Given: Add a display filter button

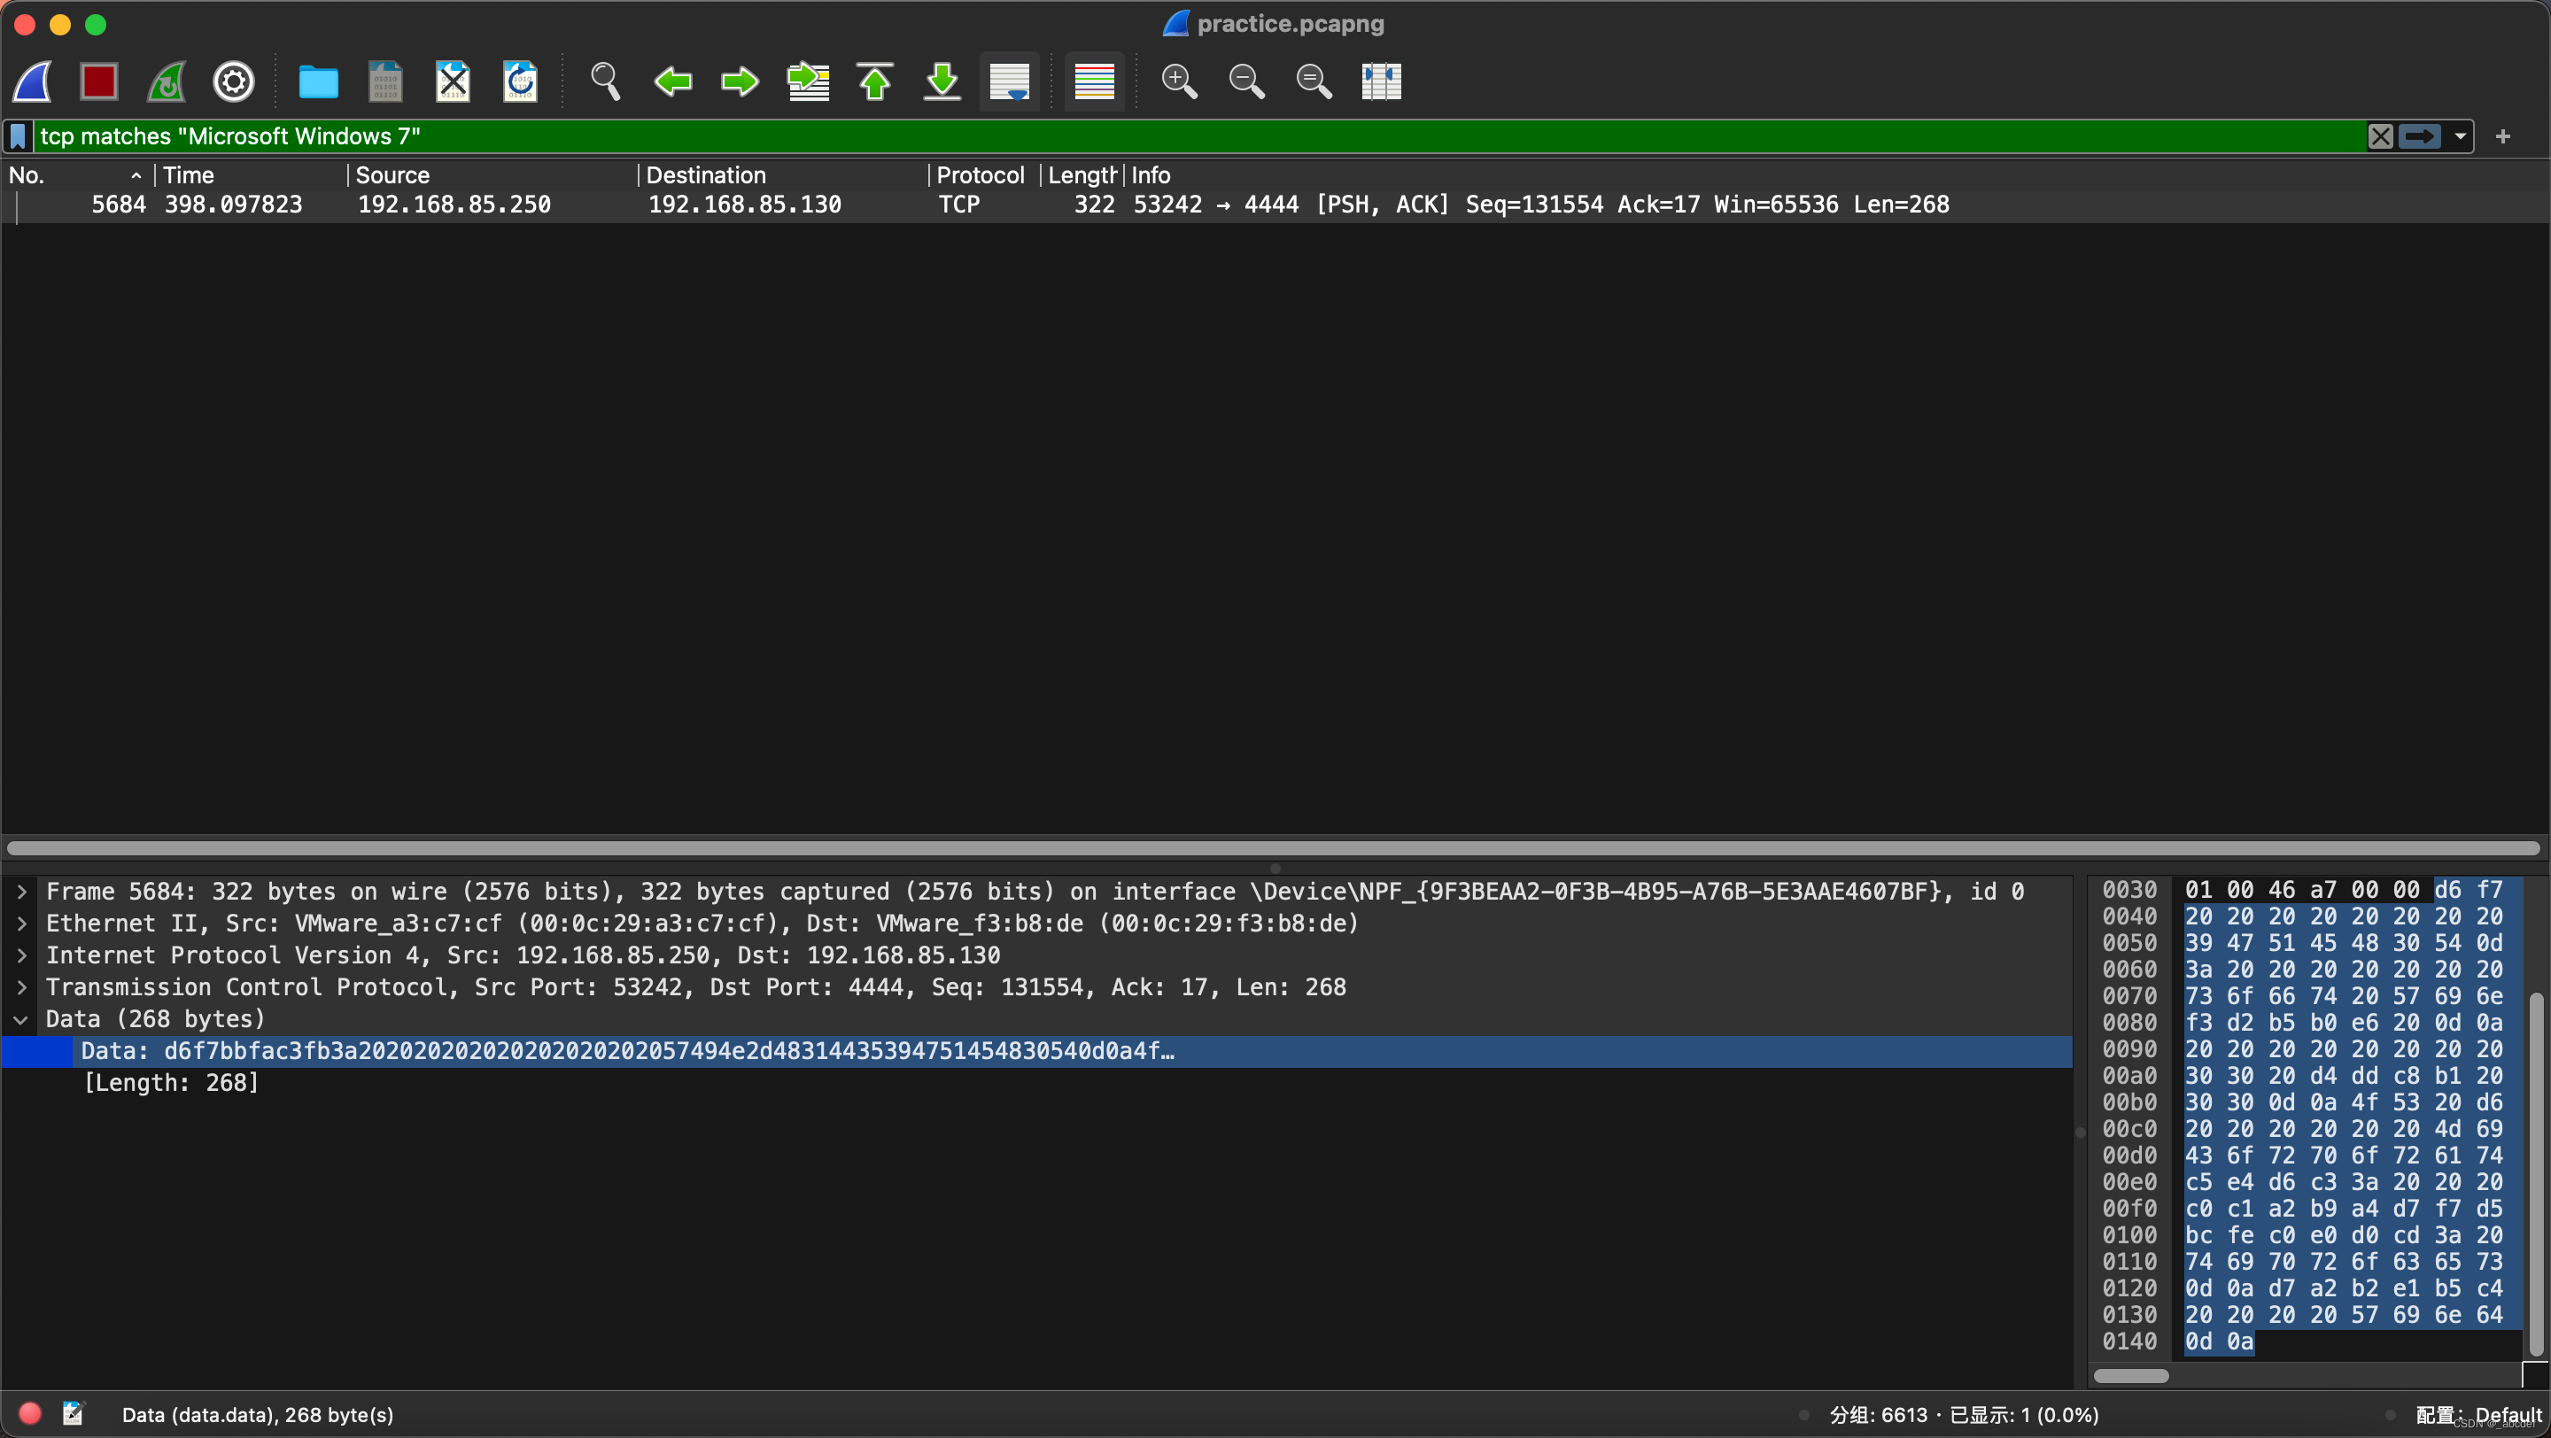Looking at the screenshot, I should pos(2502,135).
